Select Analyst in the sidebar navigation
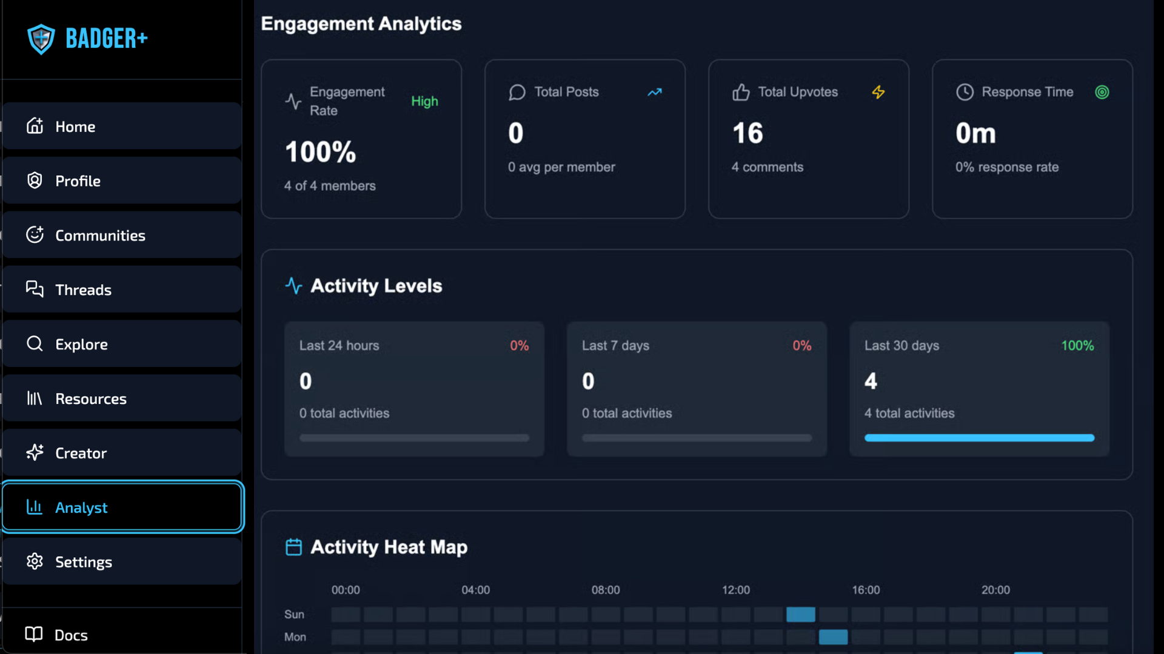1164x654 pixels. (82, 507)
